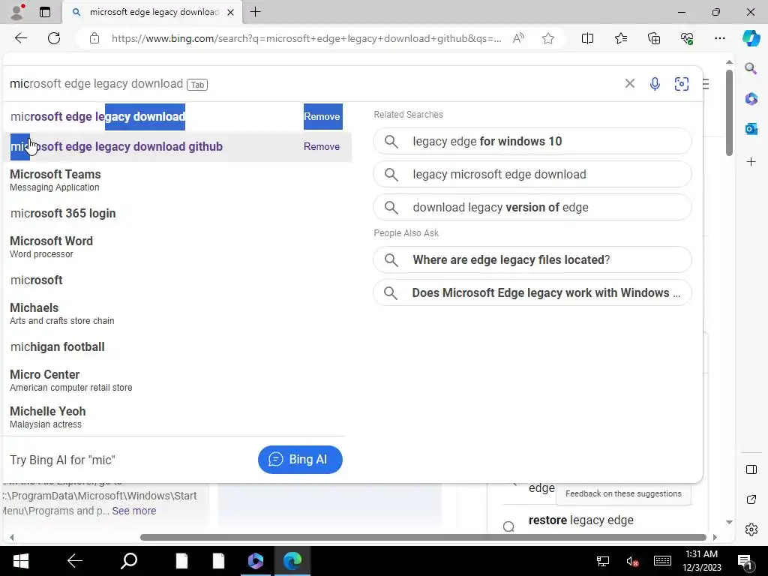This screenshot has height=576, width=768.
Task: Search 'download legacy version of edge'
Action: click(x=532, y=207)
